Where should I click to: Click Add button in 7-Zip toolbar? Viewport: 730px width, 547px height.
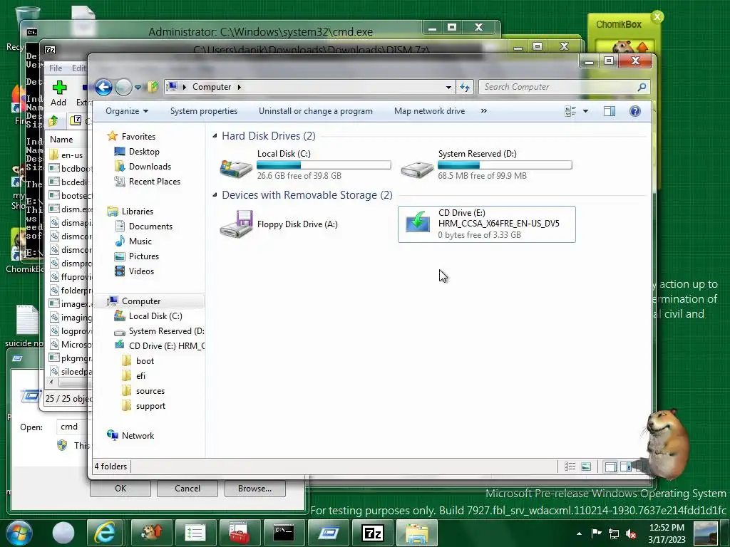click(58, 93)
